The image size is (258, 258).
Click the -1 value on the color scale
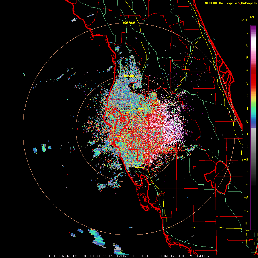click(246, 134)
